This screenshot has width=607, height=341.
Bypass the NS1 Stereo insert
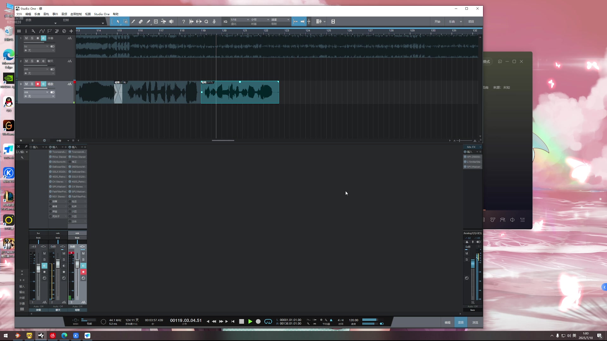pyautogui.click(x=50, y=197)
